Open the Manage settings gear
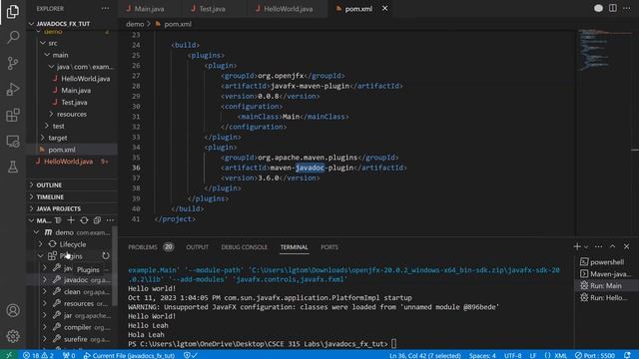 coord(13,336)
